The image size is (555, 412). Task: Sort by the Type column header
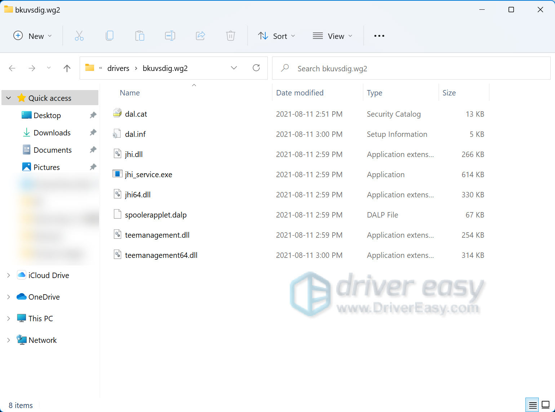coord(374,93)
